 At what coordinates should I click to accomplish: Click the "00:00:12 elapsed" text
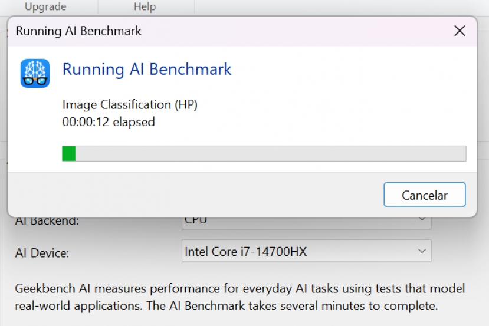pos(109,122)
